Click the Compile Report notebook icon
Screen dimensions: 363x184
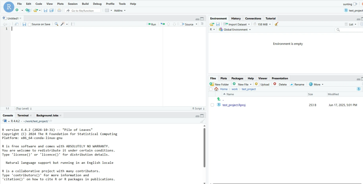[x=73, y=24]
